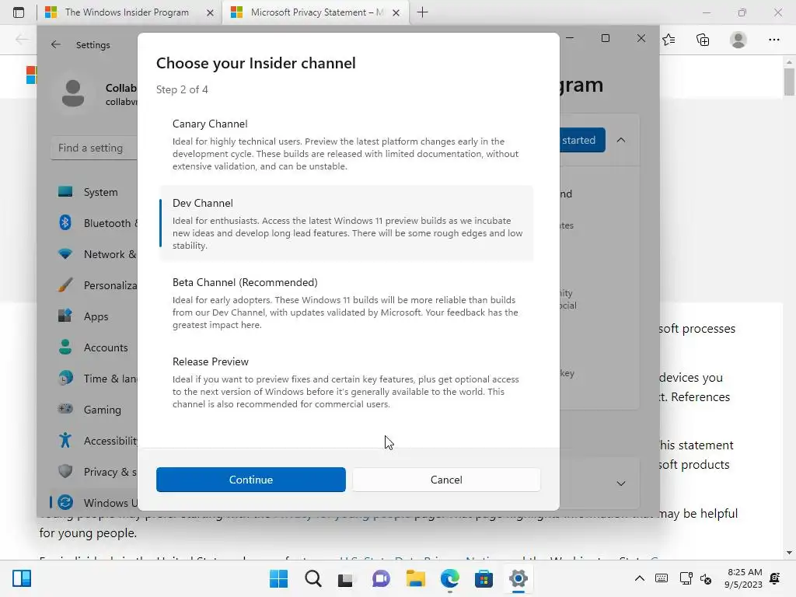796x597 pixels.
Task: Open taskbar Search
Action: (x=312, y=578)
